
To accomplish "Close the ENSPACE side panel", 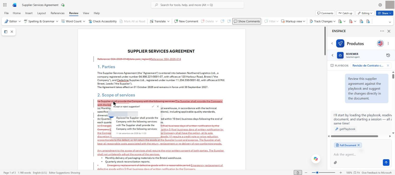I will [x=389, y=31].
